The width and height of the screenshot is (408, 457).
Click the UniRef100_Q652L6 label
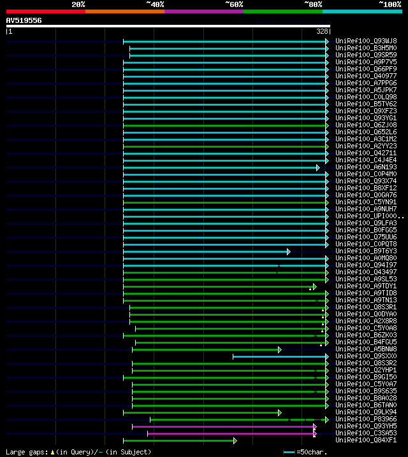point(366,132)
